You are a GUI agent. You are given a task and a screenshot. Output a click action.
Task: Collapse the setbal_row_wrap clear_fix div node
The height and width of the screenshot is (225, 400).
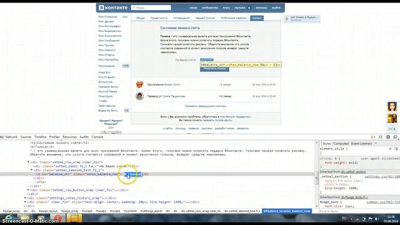pos(29,162)
